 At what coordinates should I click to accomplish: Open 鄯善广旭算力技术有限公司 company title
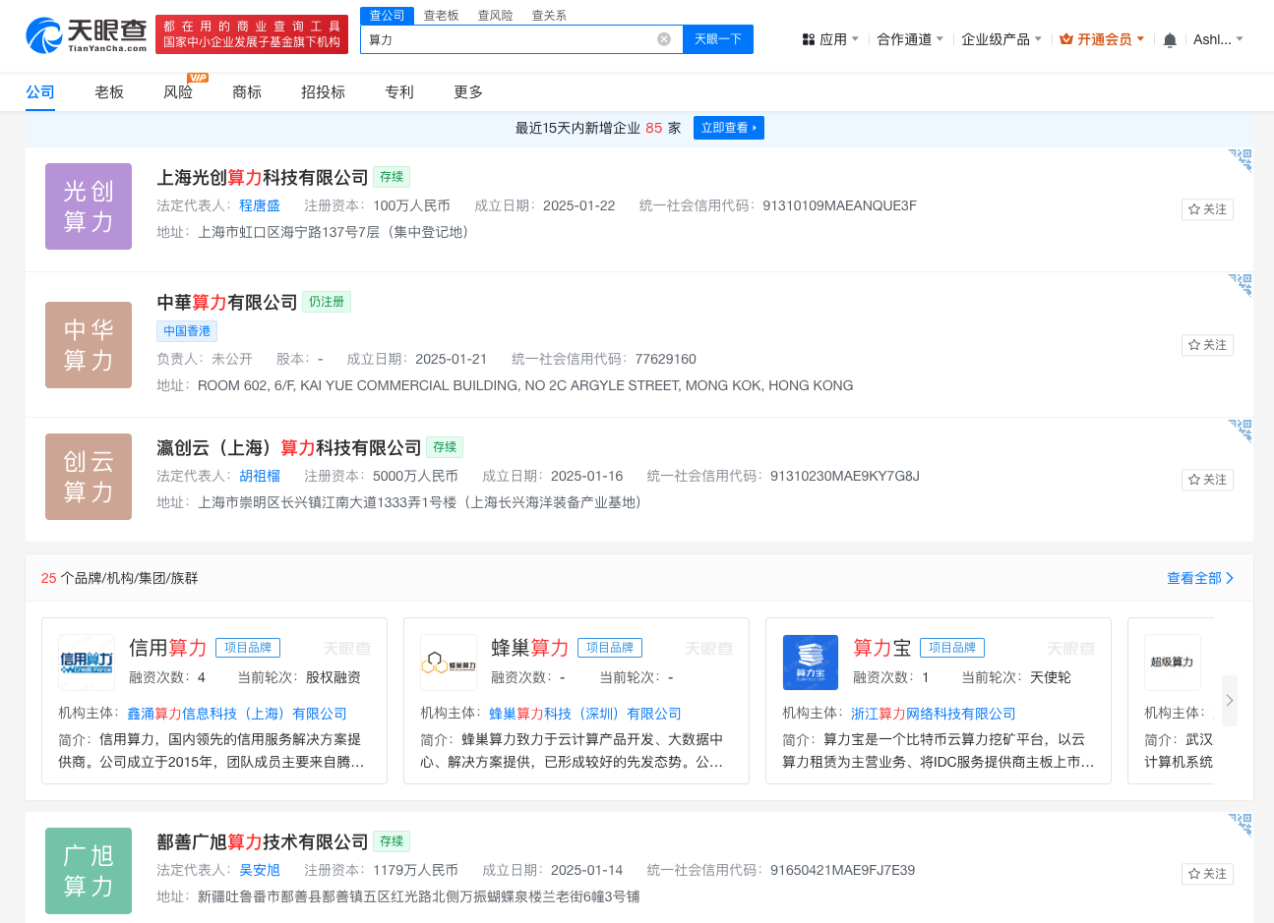[x=263, y=841]
